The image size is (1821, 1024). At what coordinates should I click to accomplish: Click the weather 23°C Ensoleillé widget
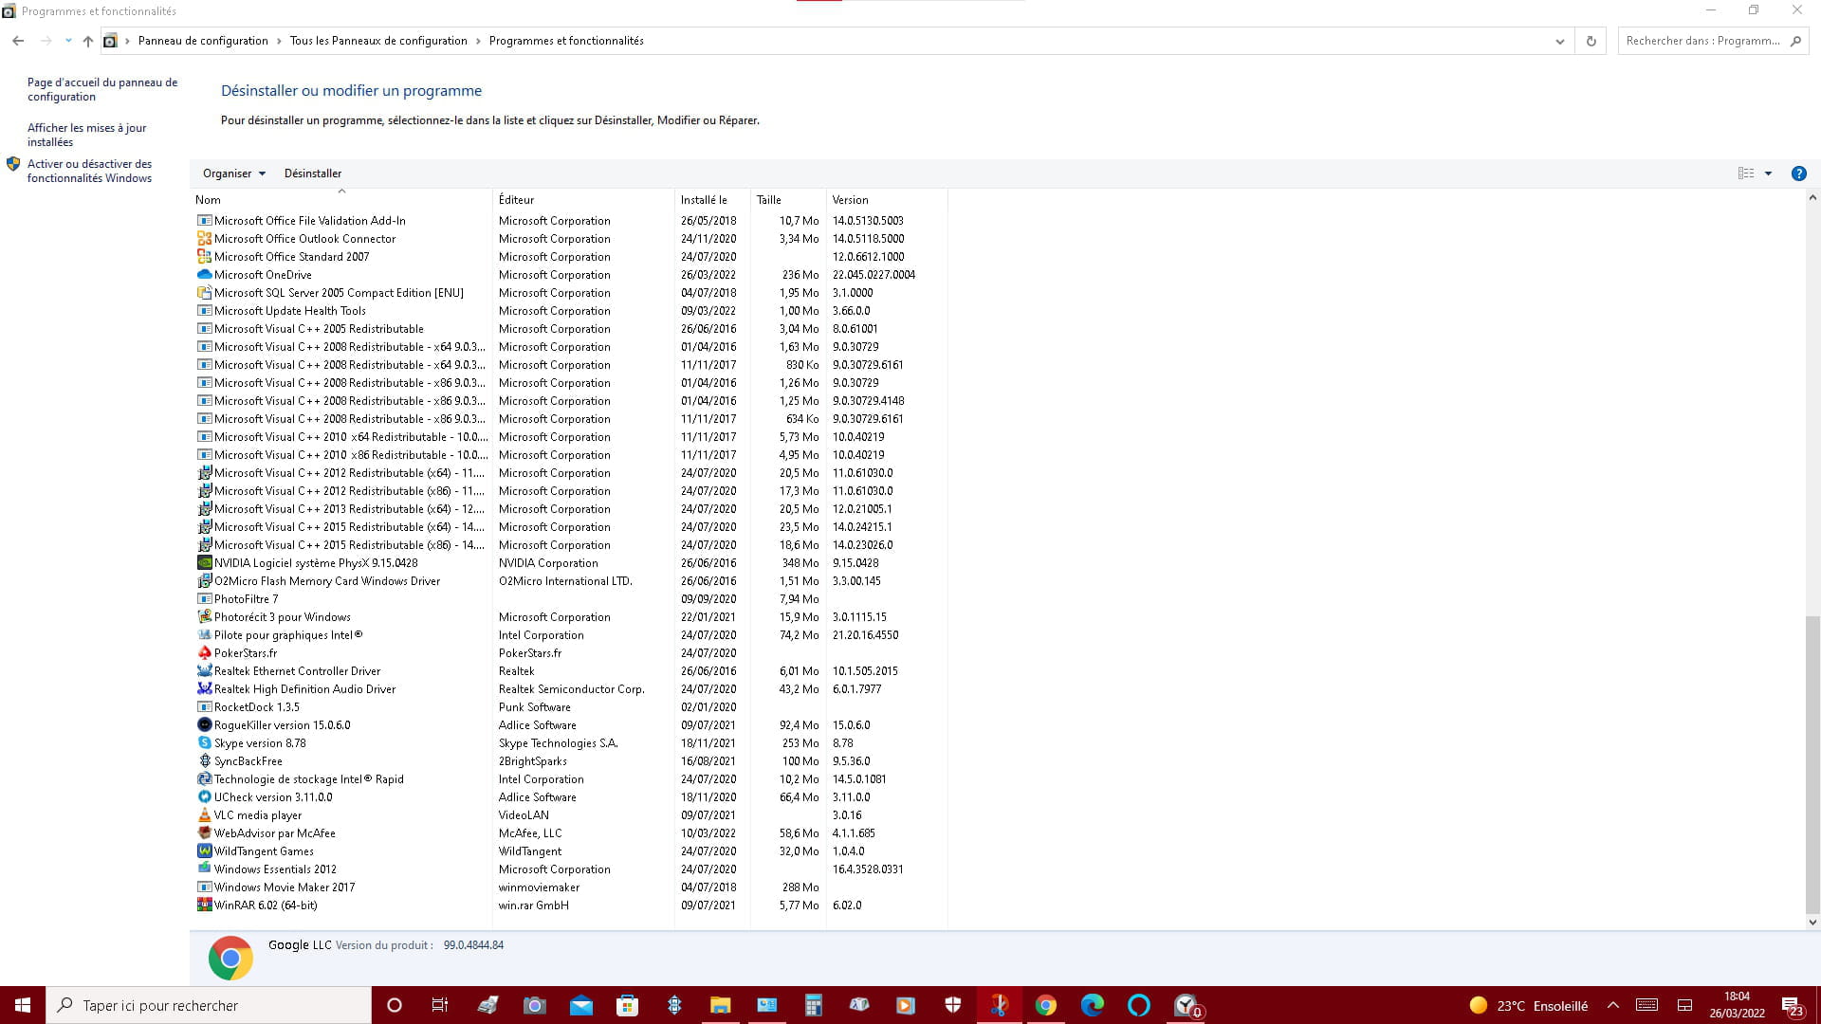tap(1528, 1005)
